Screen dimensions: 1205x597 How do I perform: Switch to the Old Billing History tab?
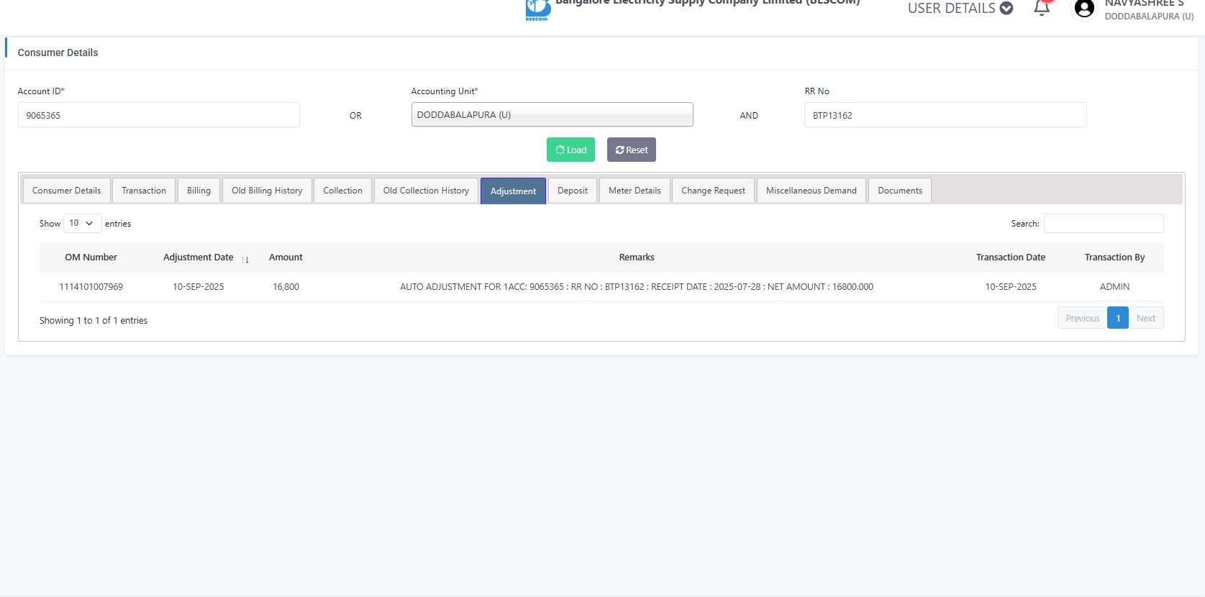tap(267, 191)
